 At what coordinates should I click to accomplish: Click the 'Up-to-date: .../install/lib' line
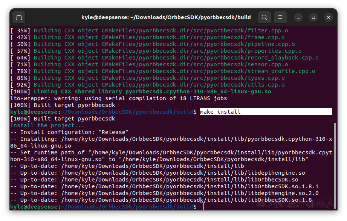click(127, 166)
